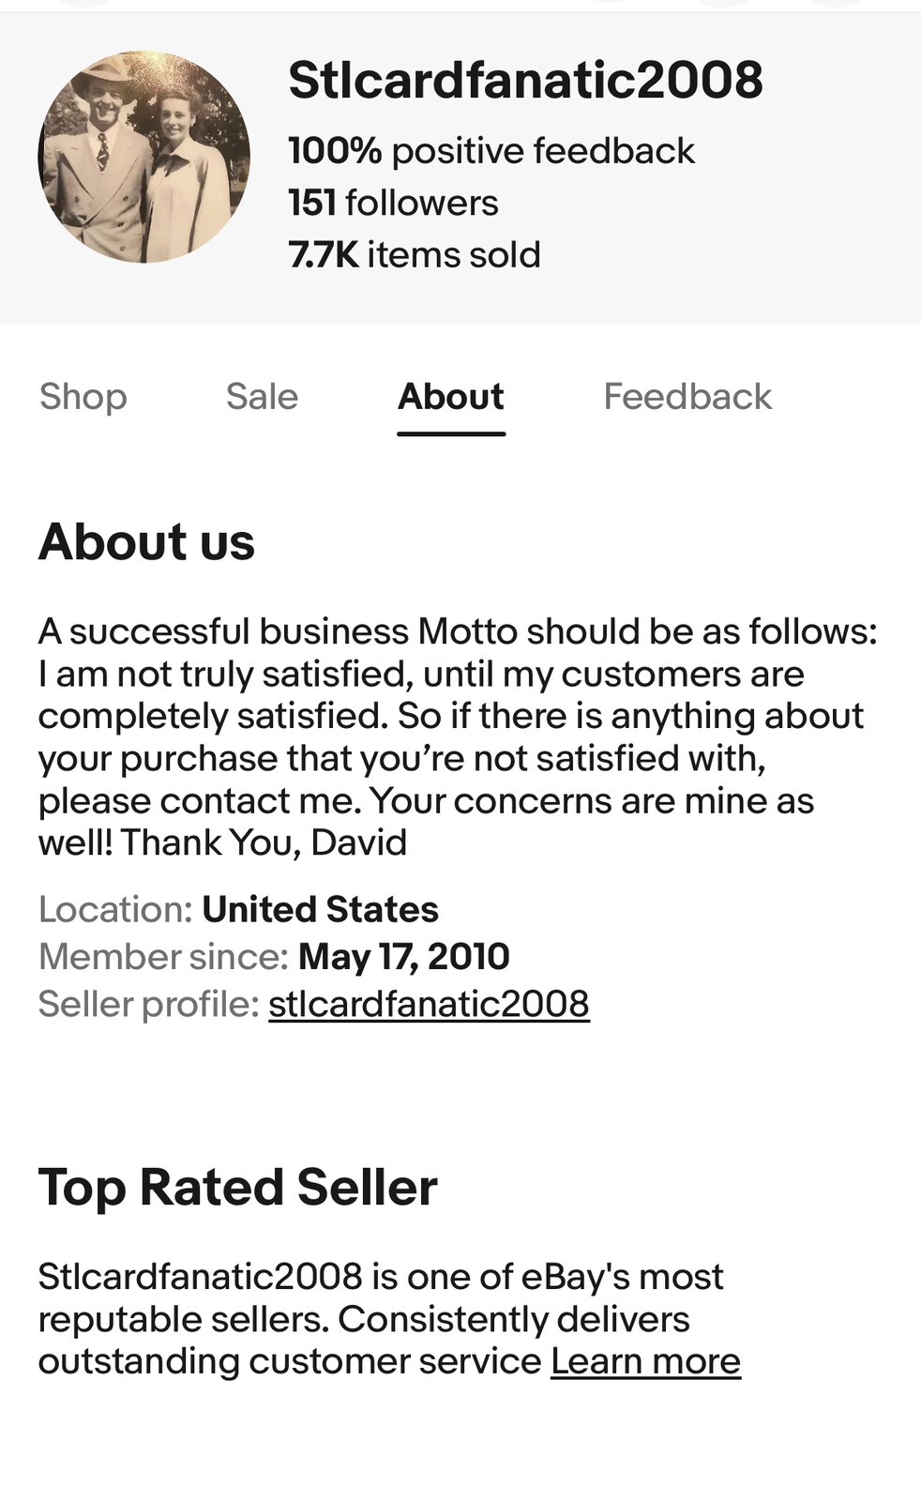Tap the seller's circular profile photo
This screenshot has height=1501, width=921.
(143, 157)
